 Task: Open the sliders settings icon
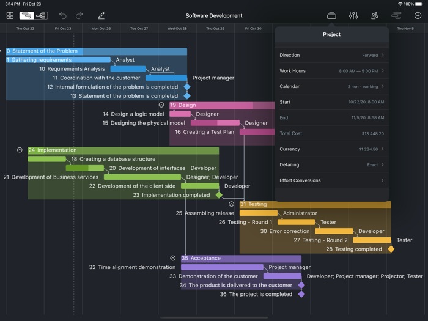coord(353,15)
